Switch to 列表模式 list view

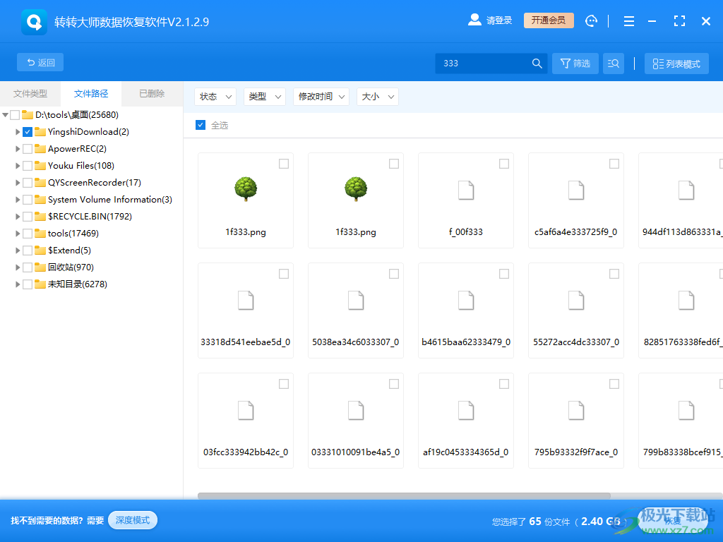tap(676, 64)
